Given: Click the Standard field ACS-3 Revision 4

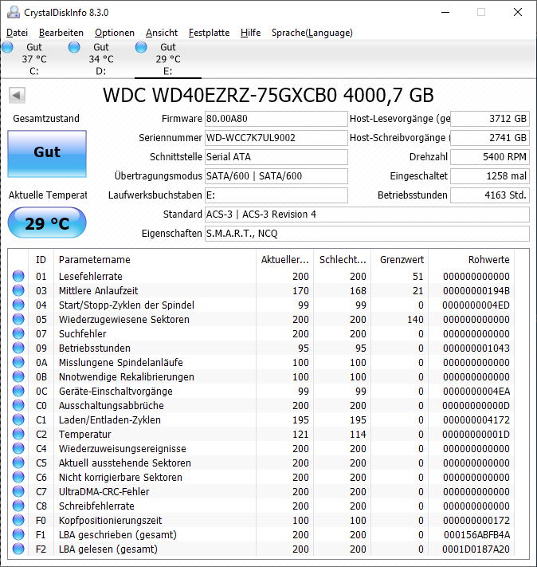Looking at the screenshot, I should point(367,215).
